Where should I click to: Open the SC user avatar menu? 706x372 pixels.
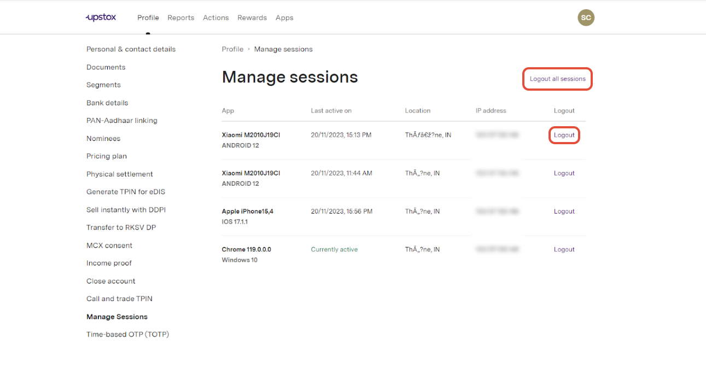click(x=586, y=17)
